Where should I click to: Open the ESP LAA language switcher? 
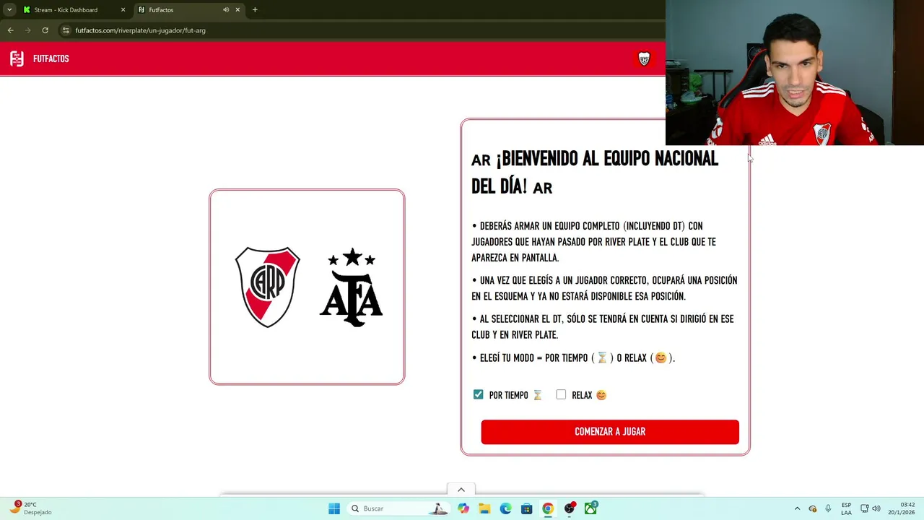tap(846, 508)
